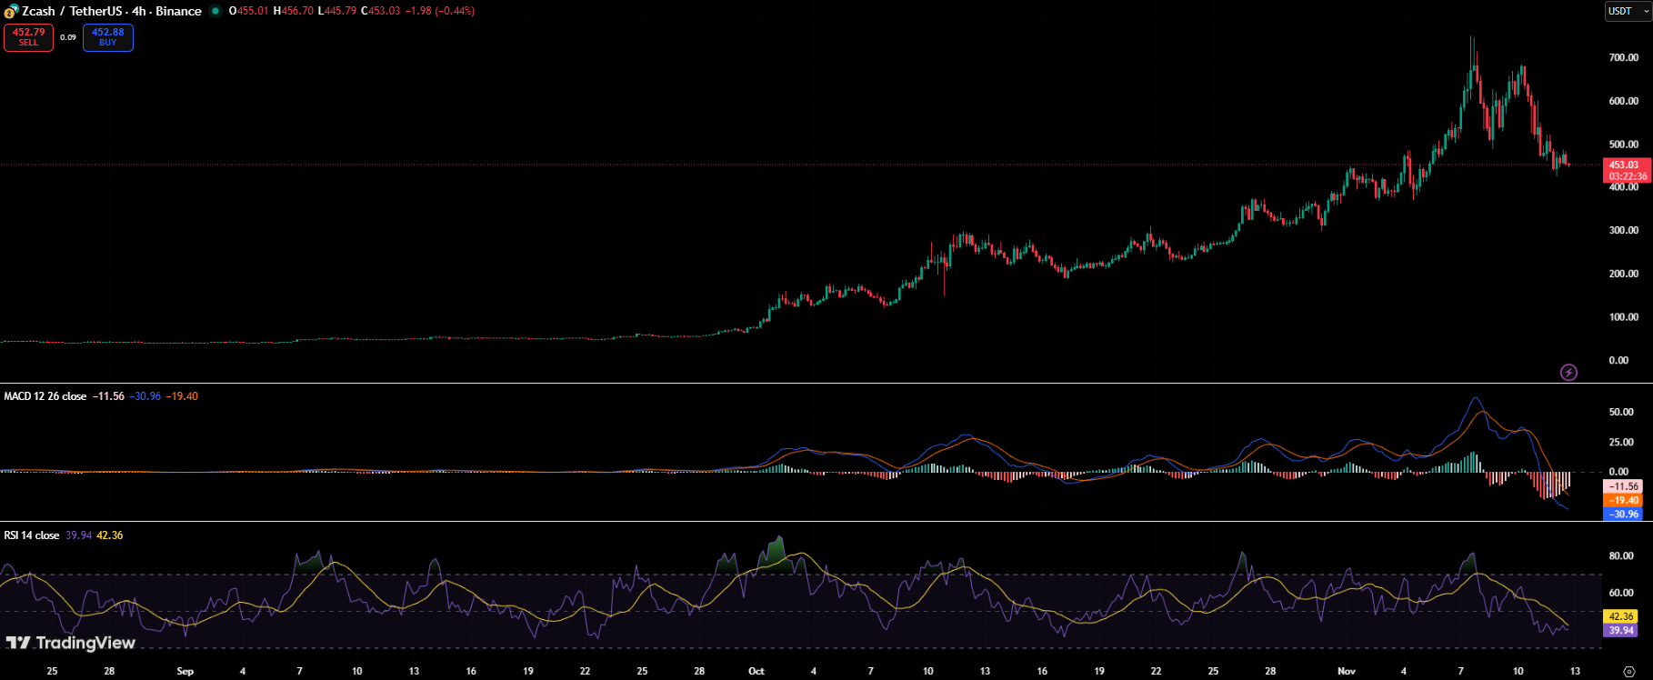Image resolution: width=1653 pixels, height=680 pixels.
Task: Open the USDT currency dropdown
Action: 1627,11
